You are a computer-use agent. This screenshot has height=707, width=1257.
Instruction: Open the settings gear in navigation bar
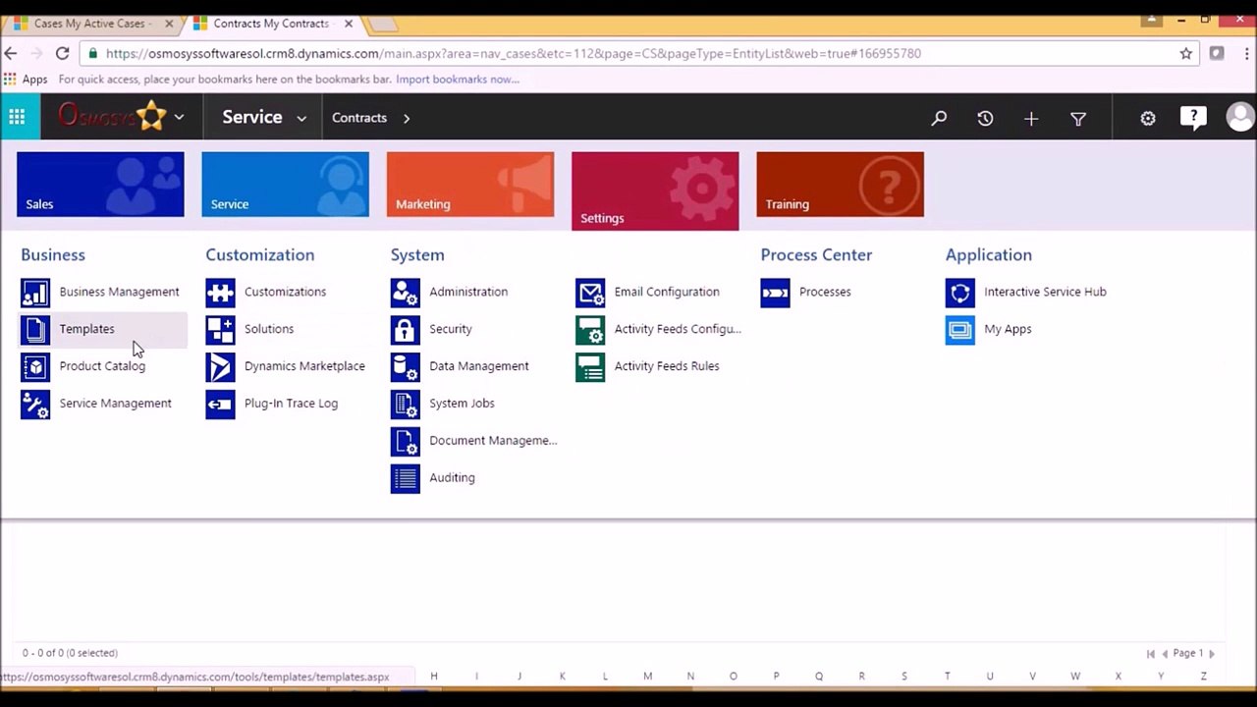coord(1148,118)
